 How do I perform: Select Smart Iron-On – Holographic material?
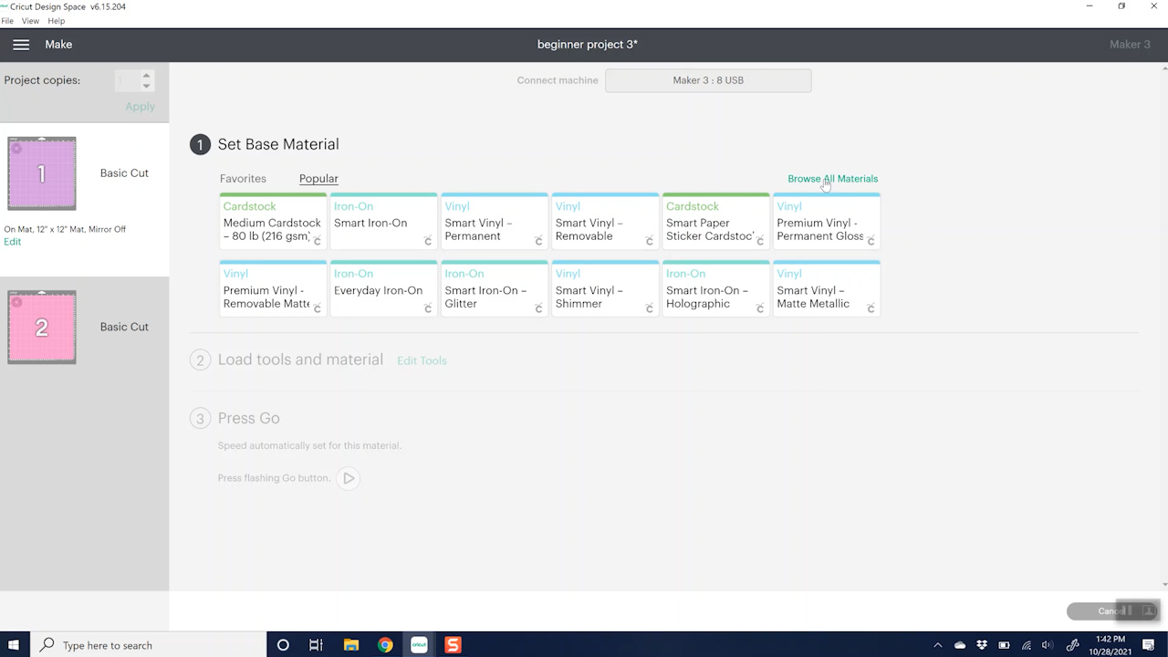pos(715,288)
